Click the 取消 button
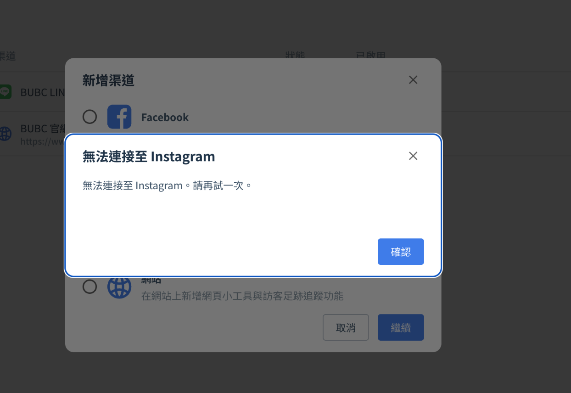 coord(346,327)
